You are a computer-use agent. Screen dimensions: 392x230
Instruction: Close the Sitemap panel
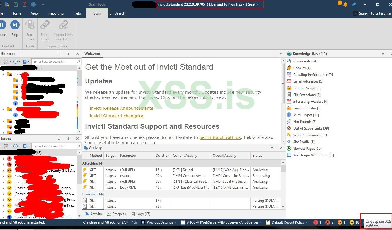[78, 54]
